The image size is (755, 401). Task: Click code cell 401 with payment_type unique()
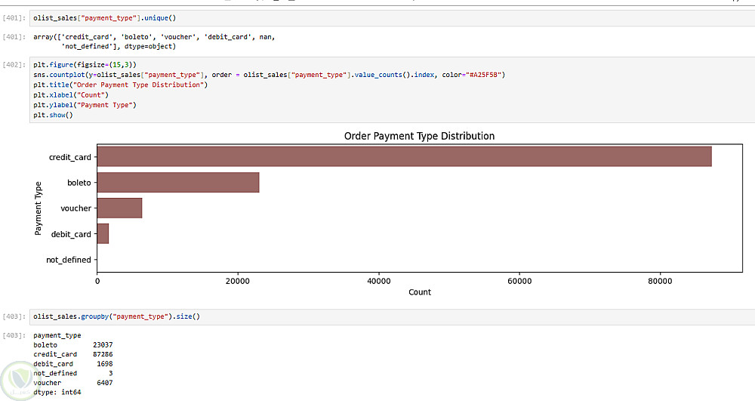(392, 18)
